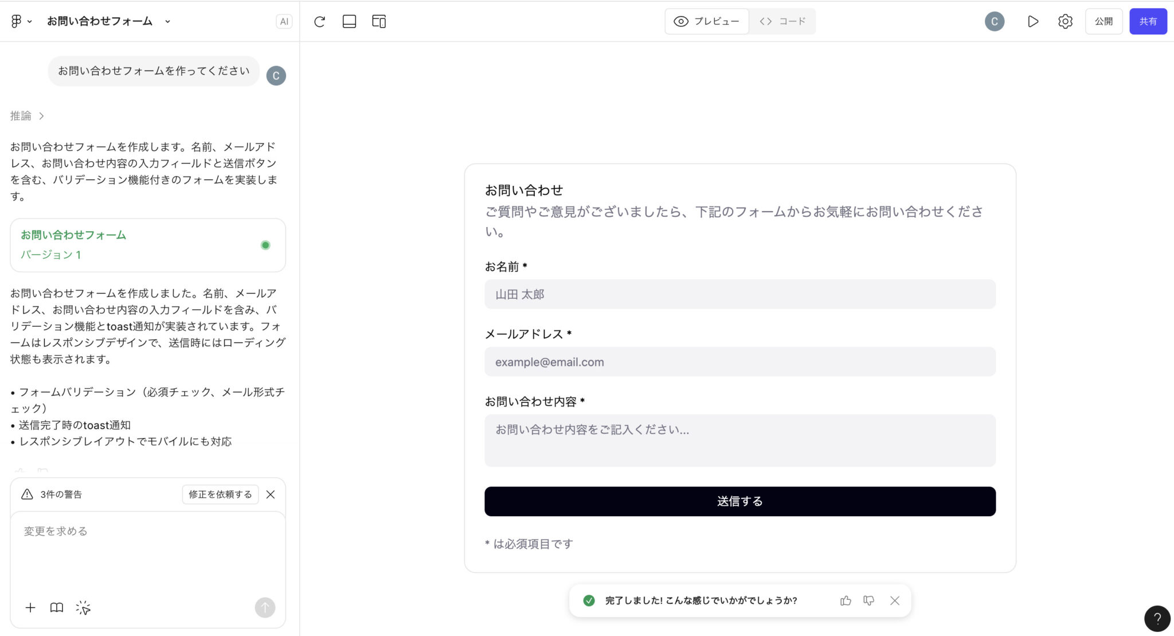
Task: Click the メールアドレス input field
Action: click(x=739, y=362)
